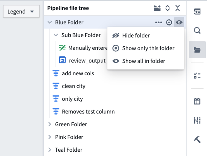Click the 'Sub Blue Folder' label
207x156 pixels.
81,35
